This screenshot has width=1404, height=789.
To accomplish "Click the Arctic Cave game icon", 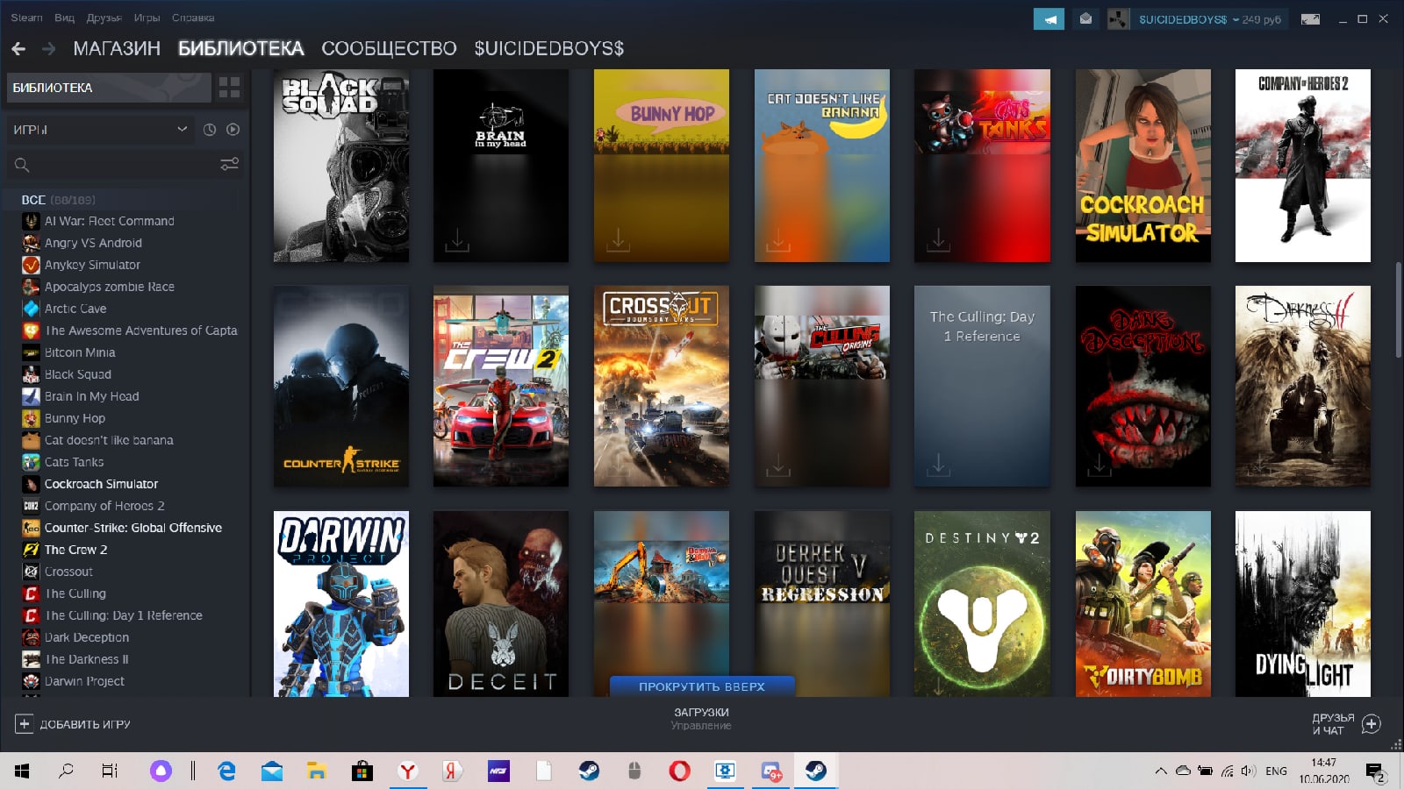I will (31, 309).
